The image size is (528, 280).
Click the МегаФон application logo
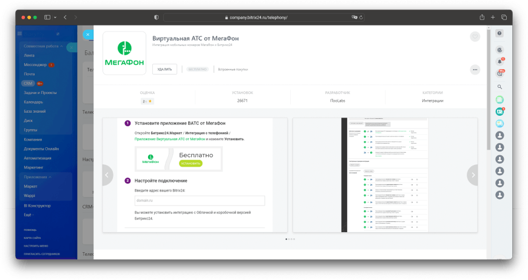124,53
